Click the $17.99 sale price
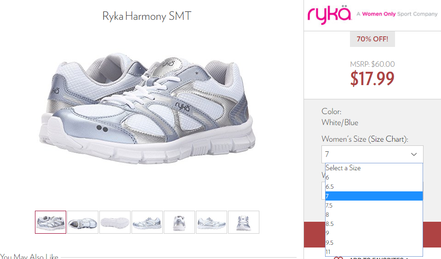Viewport: 441px width, 259px height. click(x=372, y=79)
